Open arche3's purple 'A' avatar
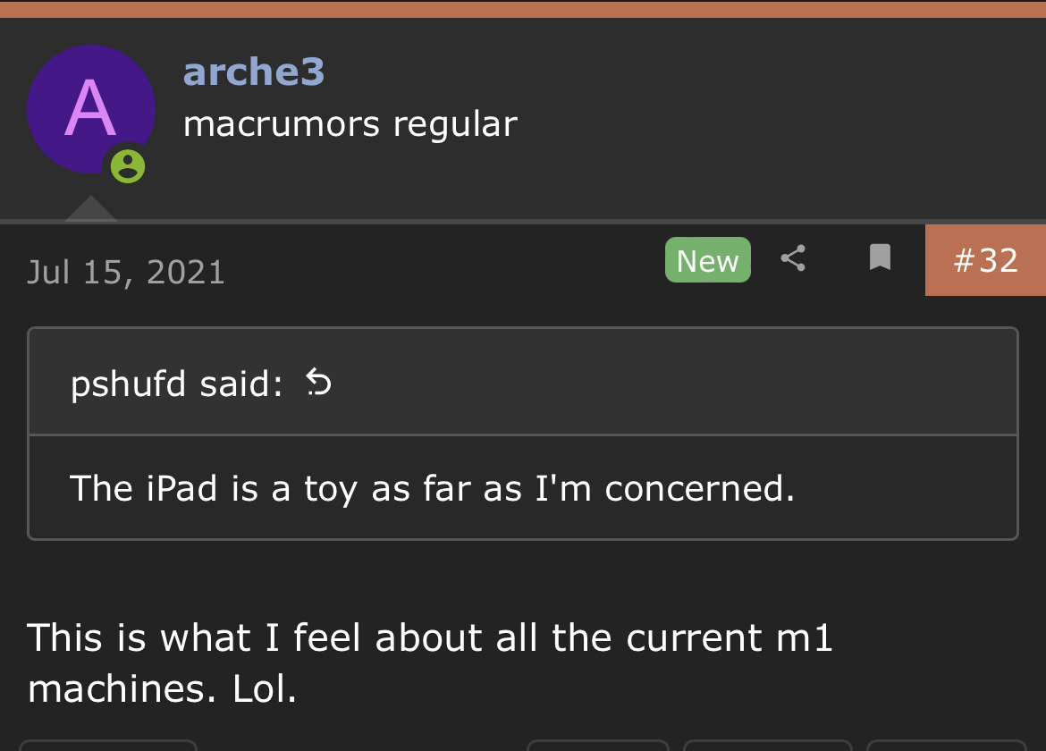This screenshot has width=1046, height=751. coord(91,109)
